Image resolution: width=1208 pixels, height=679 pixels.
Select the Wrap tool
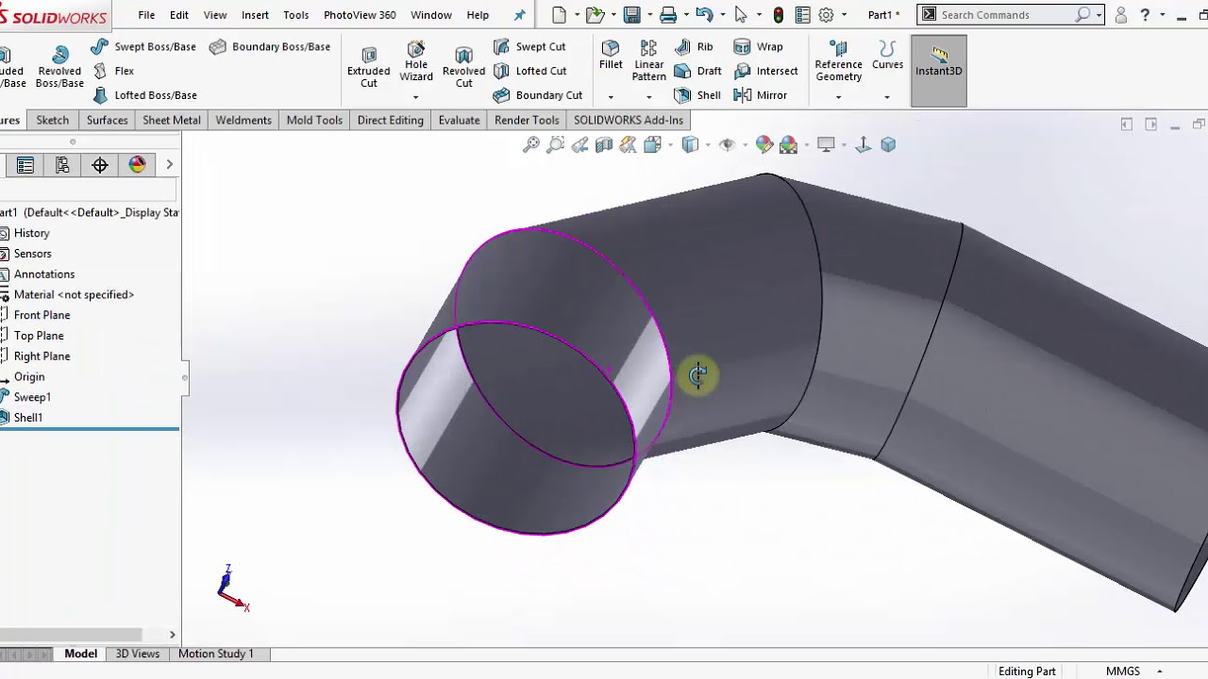(x=758, y=46)
